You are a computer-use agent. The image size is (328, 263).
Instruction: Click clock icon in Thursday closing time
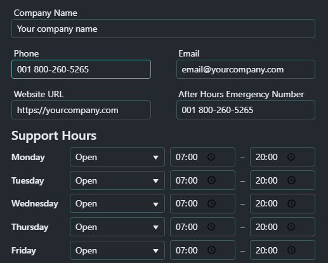click(291, 227)
